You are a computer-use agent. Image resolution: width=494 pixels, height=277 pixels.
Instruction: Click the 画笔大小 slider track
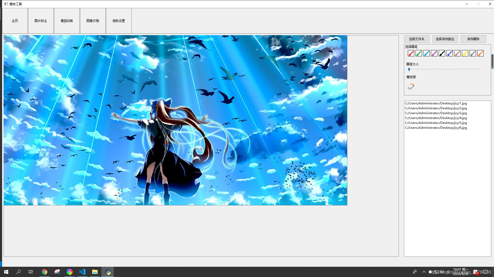(444, 69)
